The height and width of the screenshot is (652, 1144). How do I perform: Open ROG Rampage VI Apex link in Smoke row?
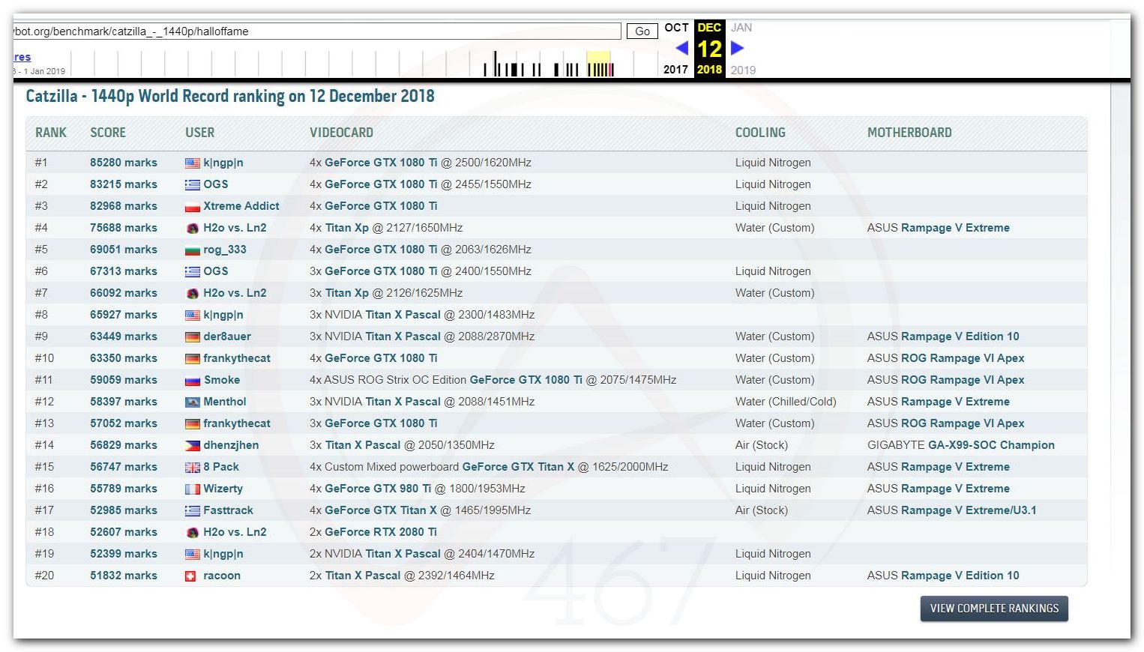(963, 380)
